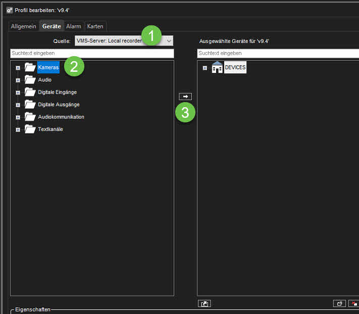Expand the Digitale Eingänge node
359x314 pixels.
tap(18, 93)
